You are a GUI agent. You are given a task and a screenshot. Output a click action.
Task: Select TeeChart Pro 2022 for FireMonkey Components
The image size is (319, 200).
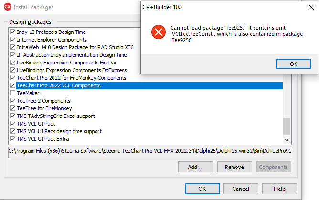coord(72,78)
